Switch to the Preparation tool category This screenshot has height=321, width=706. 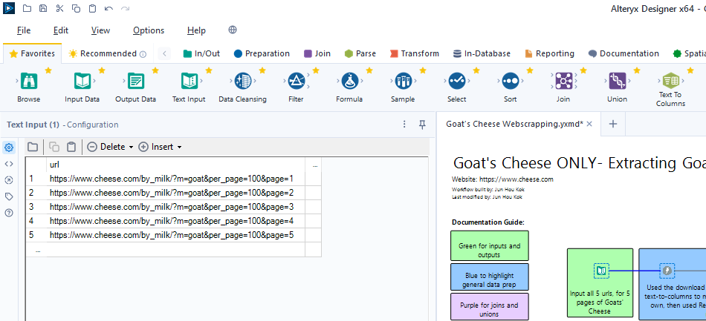tap(262, 54)
